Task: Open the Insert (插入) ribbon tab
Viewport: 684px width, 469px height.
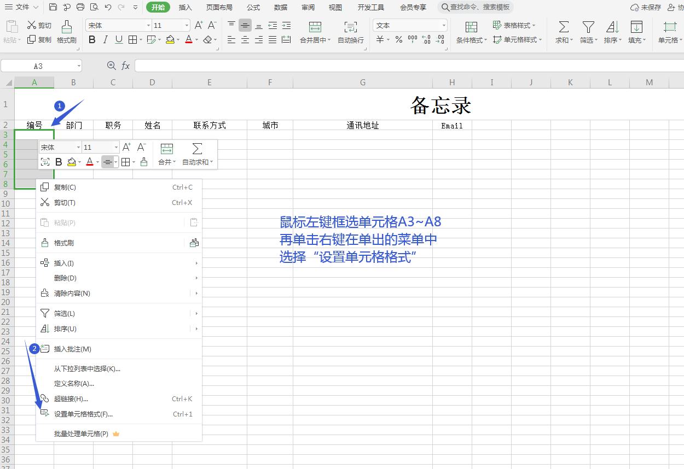Action: pos(186,7)
